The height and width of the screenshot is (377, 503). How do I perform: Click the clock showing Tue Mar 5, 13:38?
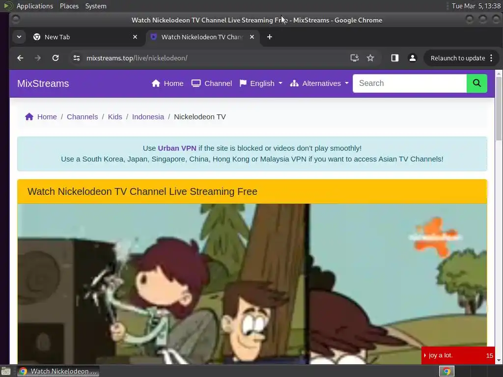pos(476,6)
